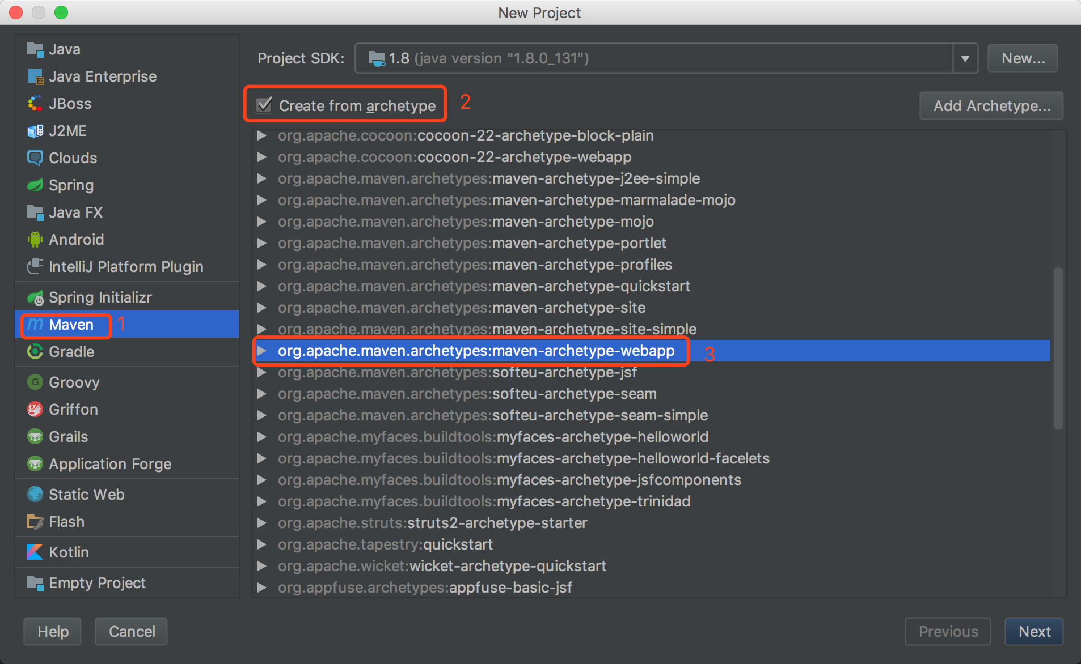Image resolution: width=1081 pixels, height=664 pixels.
Task: Select Spring project type label
Action: [71, 185]
